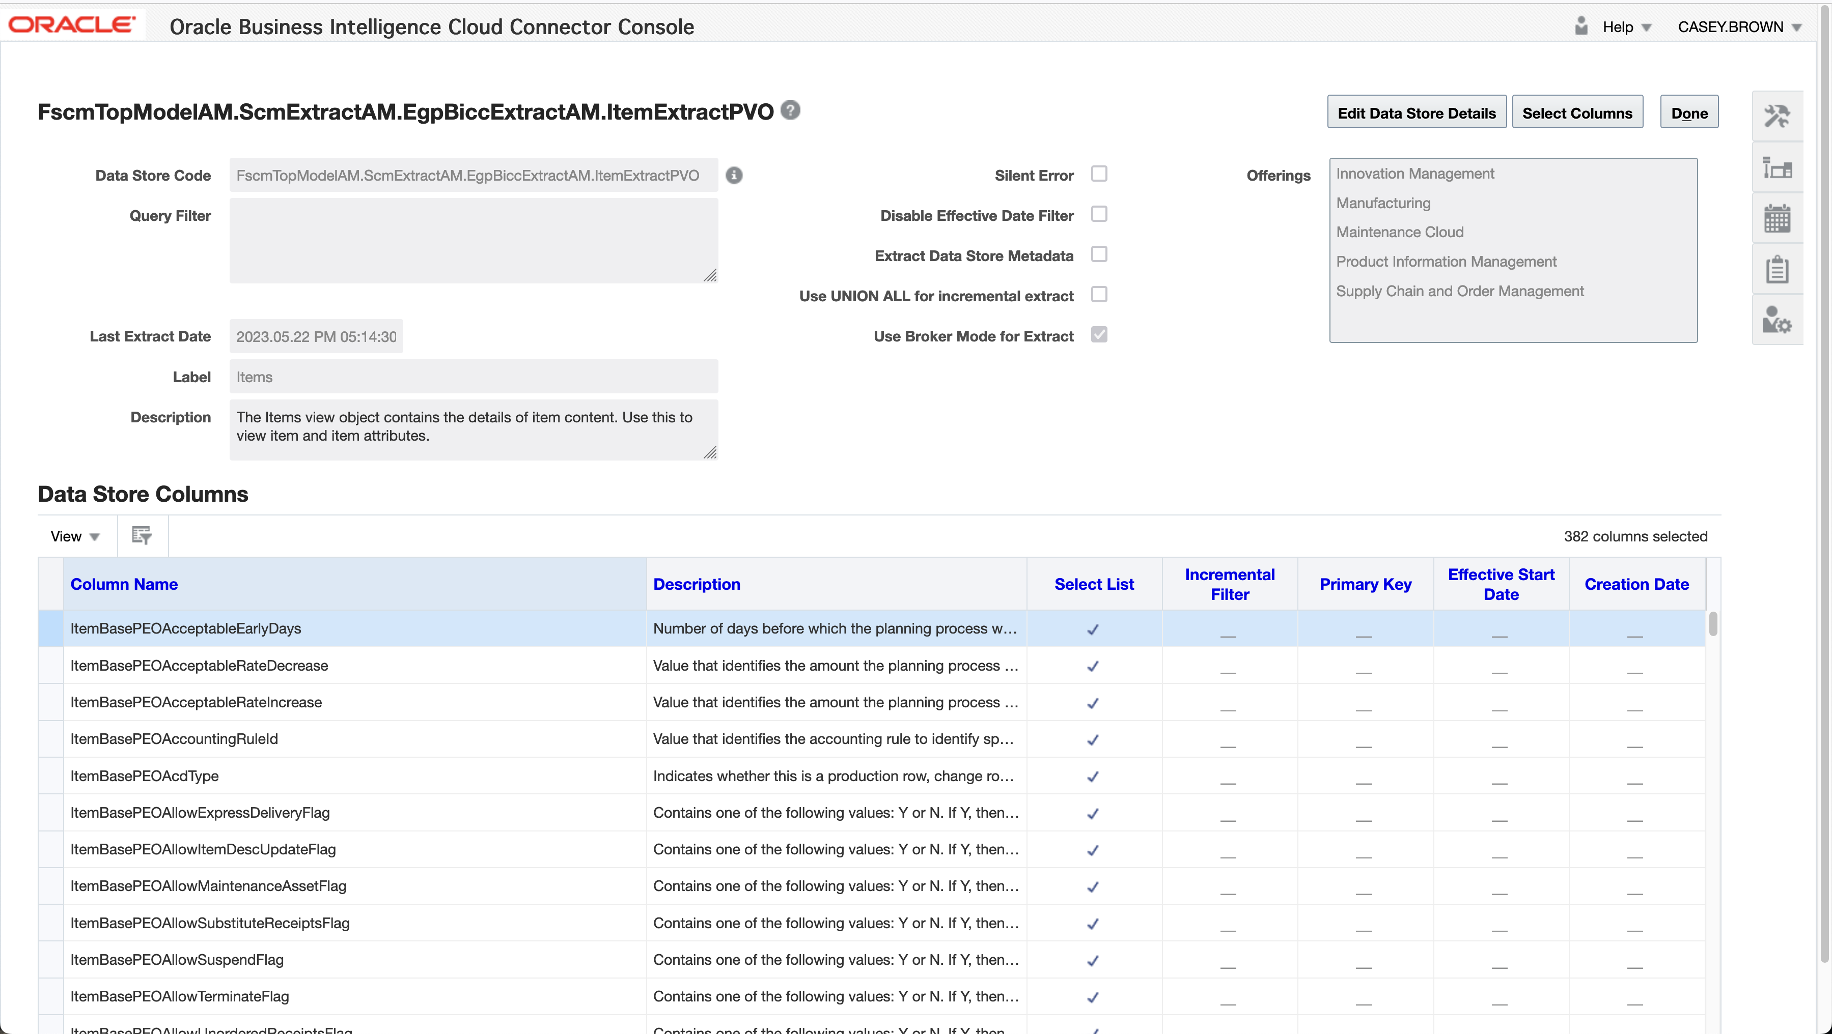The height and width of the screenshot is (1034, 1832).
Task: Click the accessibility person icon beside Help
Action: [1581, 26]
